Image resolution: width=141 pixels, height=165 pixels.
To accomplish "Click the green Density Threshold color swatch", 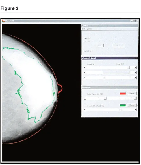I will pos(123,105).
